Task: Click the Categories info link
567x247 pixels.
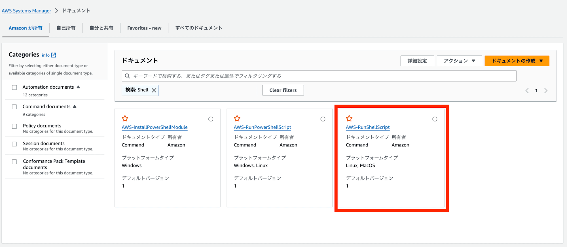Action: click(46, 55)
